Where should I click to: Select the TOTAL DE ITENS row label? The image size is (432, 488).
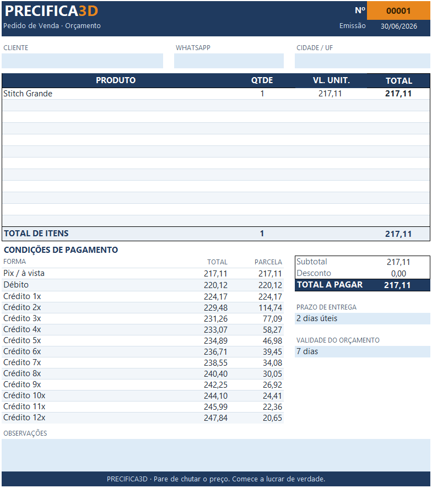coord(36,234)
